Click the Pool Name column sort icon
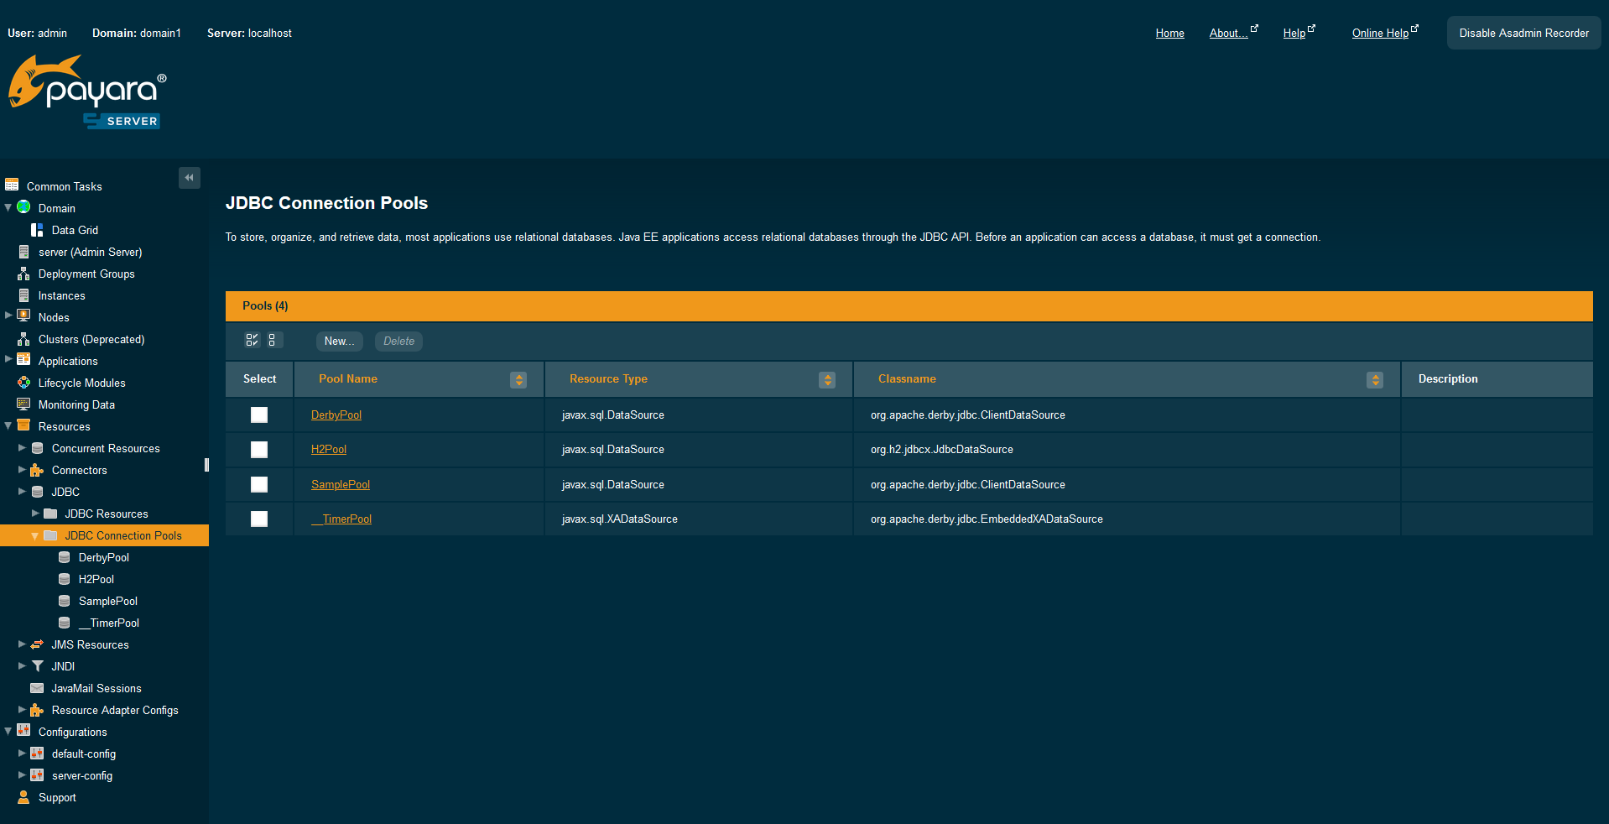The image size is (1609, 824). (518, 380)
